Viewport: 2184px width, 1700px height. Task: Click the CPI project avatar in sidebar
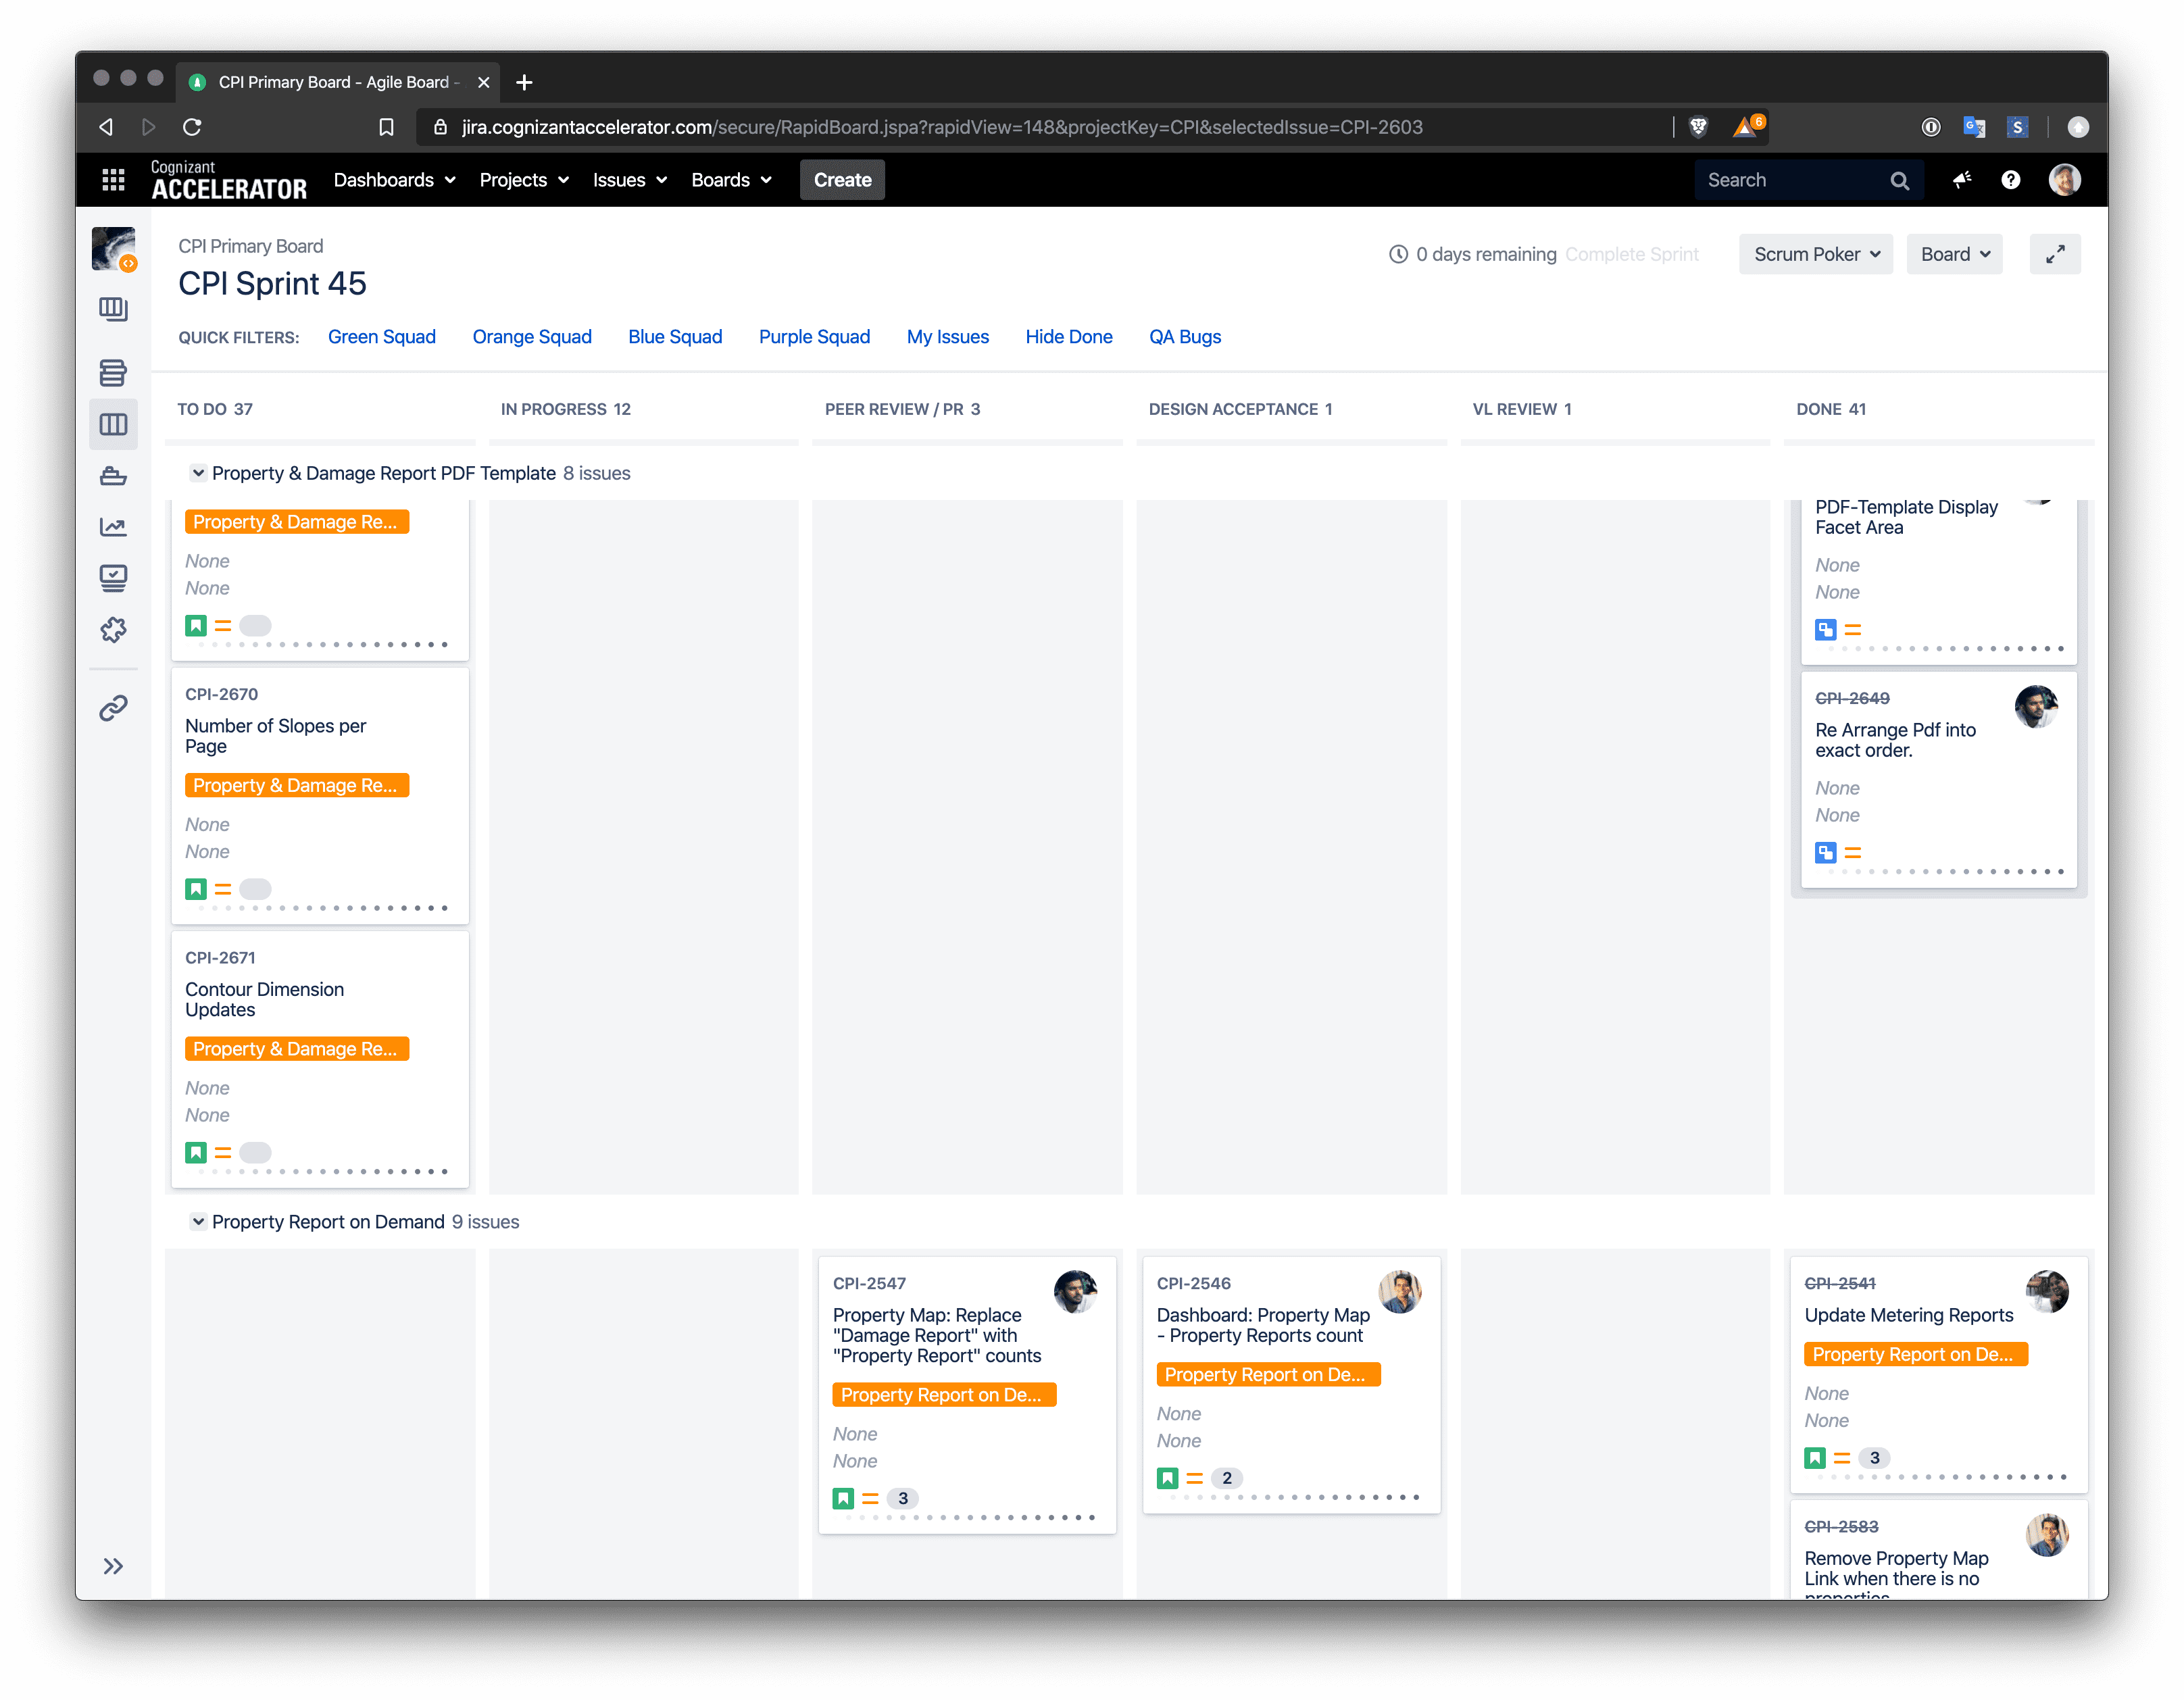coord(114,249)
